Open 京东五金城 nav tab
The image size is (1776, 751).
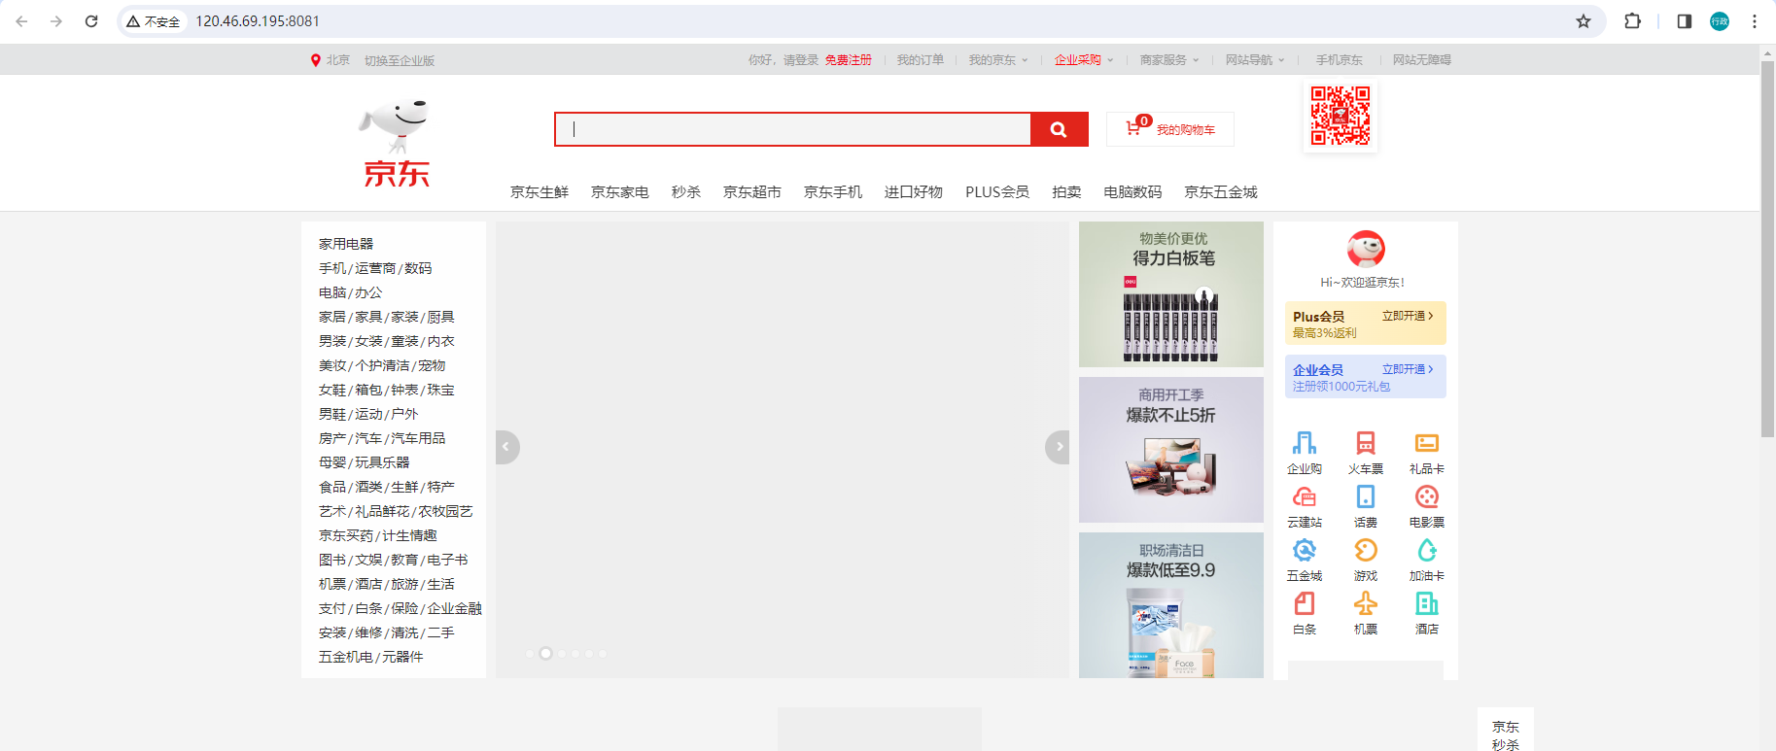[x=1221, y=192]
